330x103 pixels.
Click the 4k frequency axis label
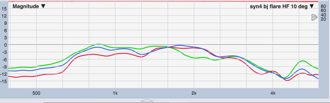point(273,93)
